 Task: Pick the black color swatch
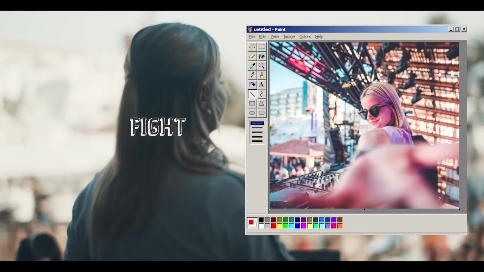pos(261,220)
